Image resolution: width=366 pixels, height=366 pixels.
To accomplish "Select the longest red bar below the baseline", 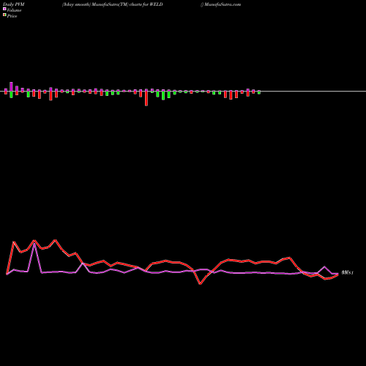I will [x=146, y=98].
